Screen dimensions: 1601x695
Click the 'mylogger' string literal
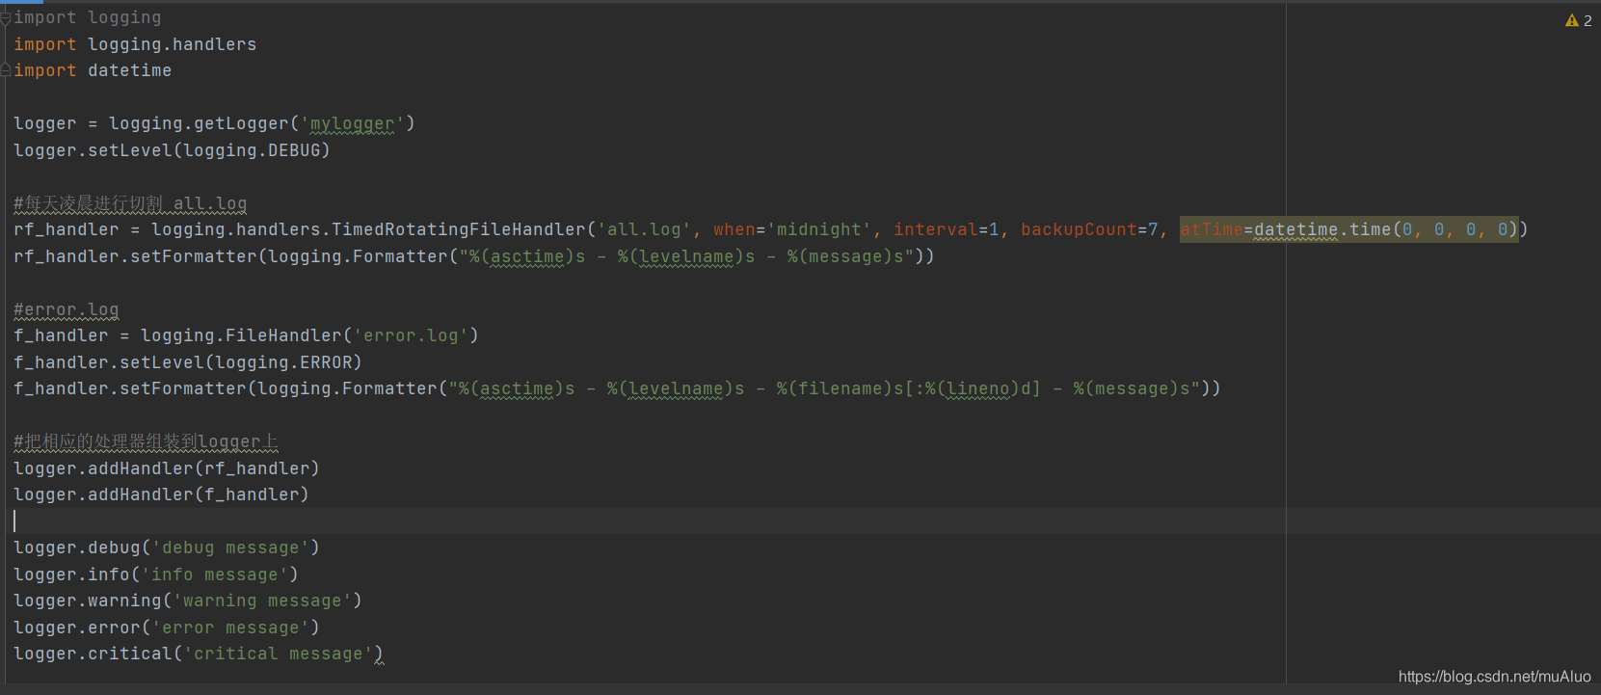352,123
